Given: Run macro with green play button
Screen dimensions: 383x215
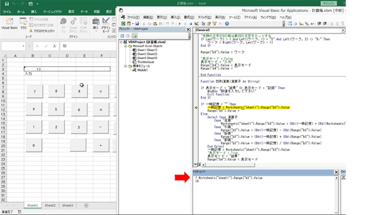Looking at the screenshot, I should (180, 24).
